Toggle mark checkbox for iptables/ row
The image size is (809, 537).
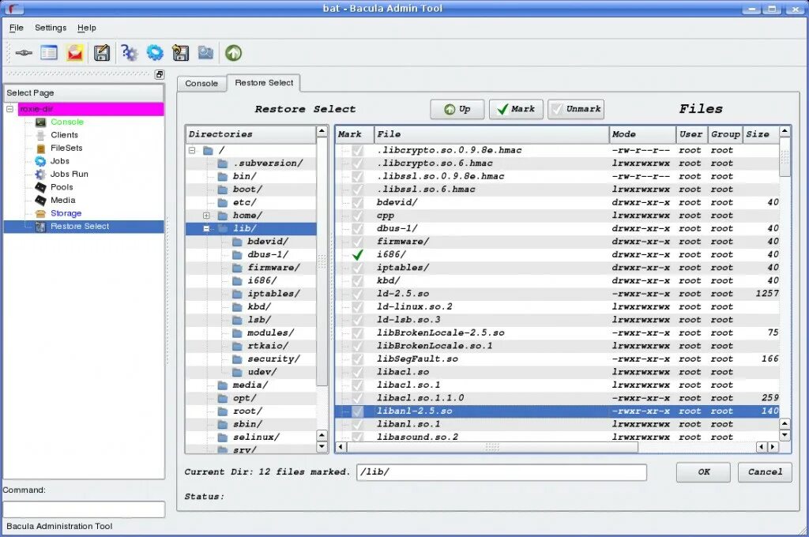pos(358,268)
